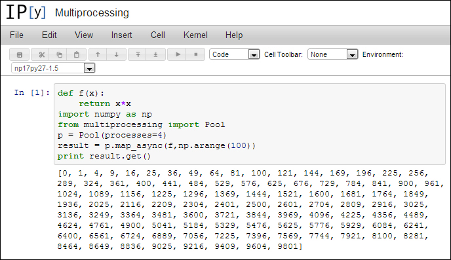Open the np17py27-1.5 environment dropdown
This screenshot has width=451, height=260.
click(x=53, y=68)
